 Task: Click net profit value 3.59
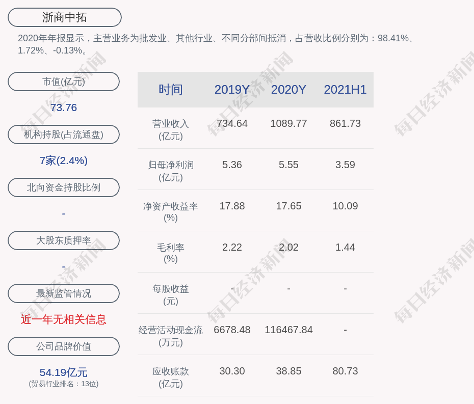(345, 165)
